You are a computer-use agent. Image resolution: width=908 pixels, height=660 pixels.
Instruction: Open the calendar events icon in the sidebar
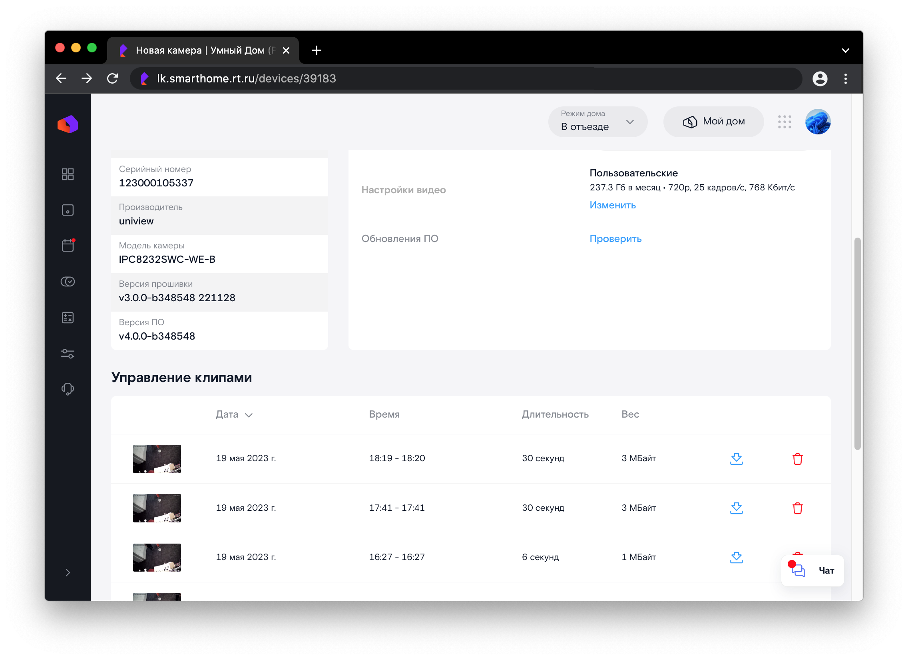tap(68, 245)
